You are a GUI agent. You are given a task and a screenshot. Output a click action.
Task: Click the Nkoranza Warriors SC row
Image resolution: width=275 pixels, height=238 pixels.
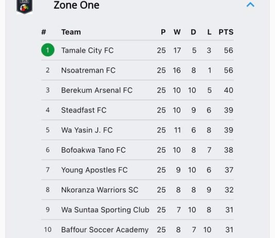137,190
